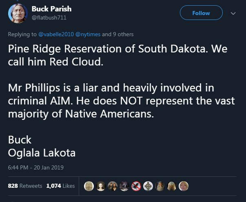The width and height of the screenshot is (246, 202).
Task: Click the red prohibition-sign liker avatar
Action: (136, 186)
